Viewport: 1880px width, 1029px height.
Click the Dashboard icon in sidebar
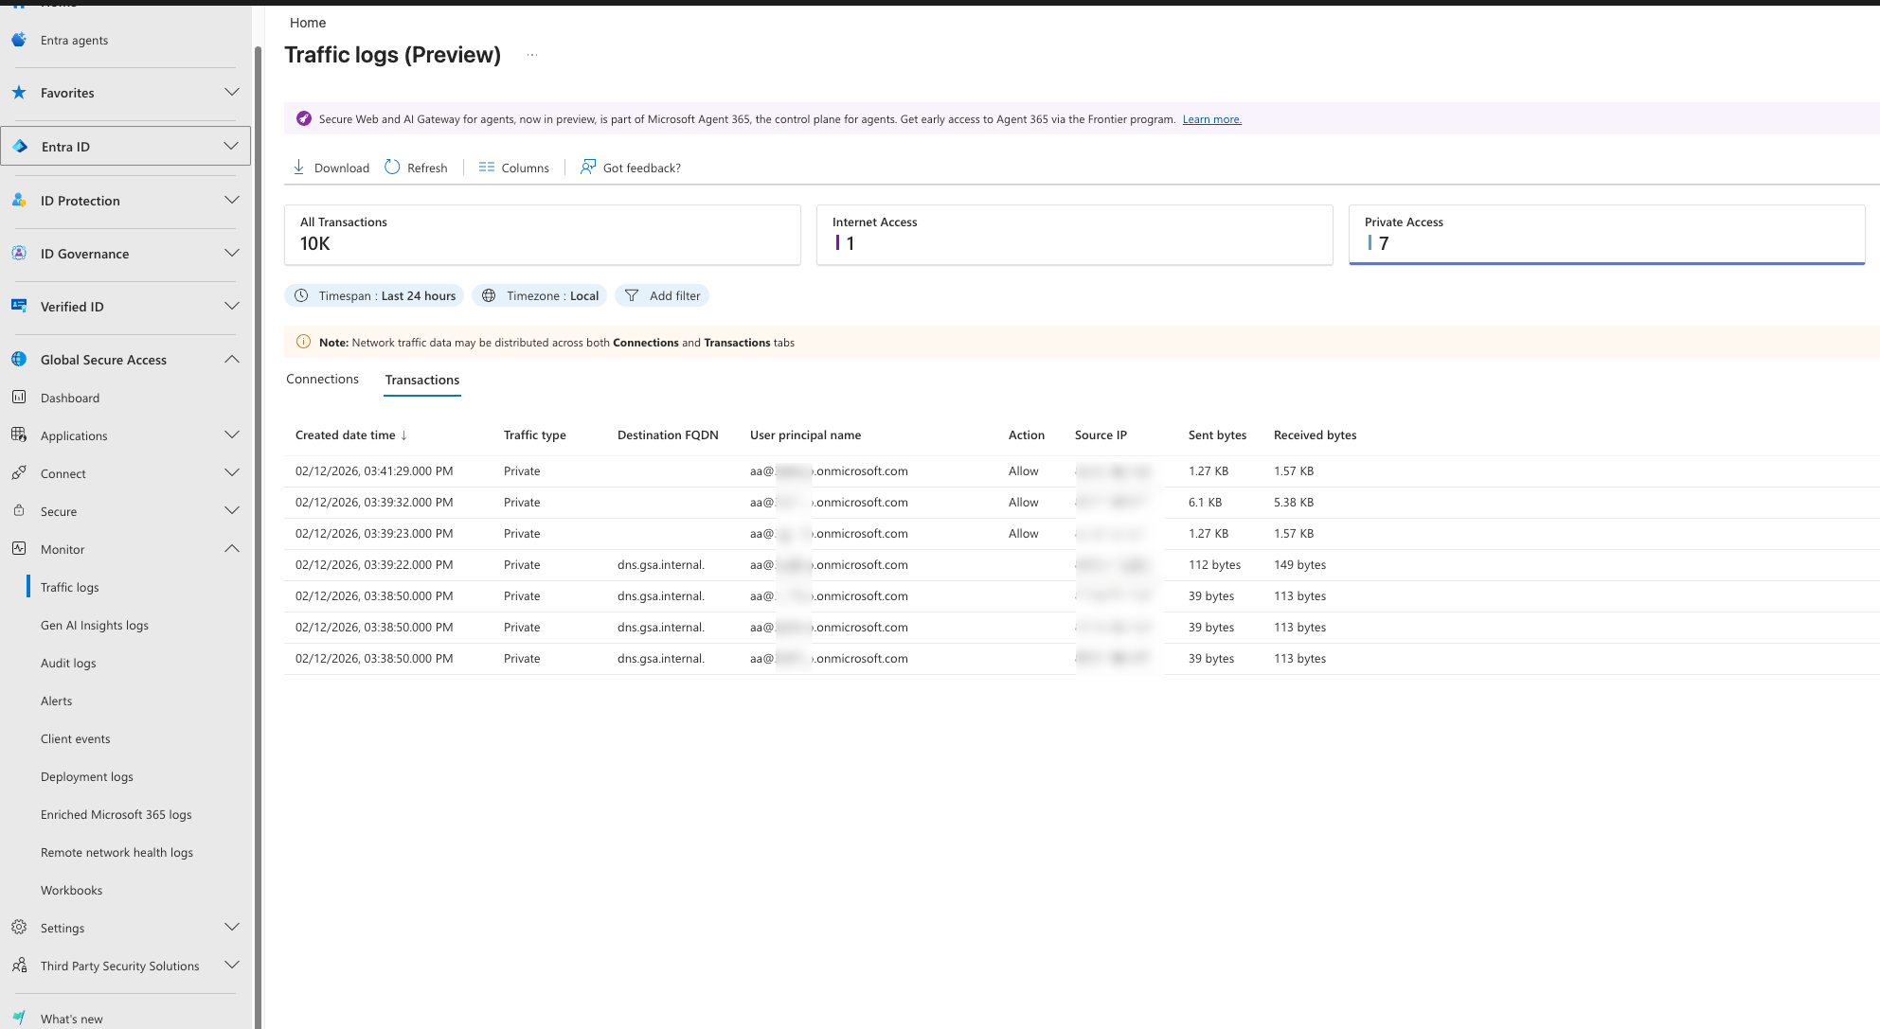19,398
